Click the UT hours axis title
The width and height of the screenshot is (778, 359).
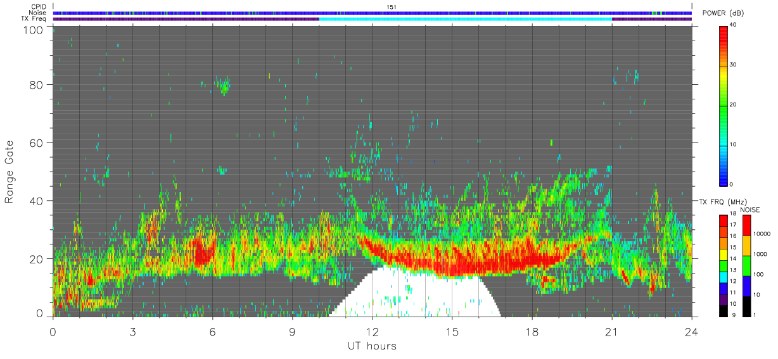(372, 346)
